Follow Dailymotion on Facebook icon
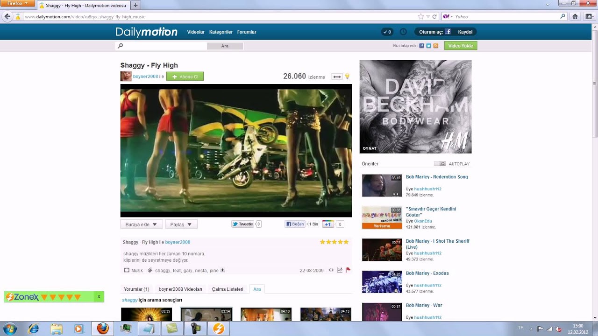Screen dimensions: 598x336 (x=421, y=46)
